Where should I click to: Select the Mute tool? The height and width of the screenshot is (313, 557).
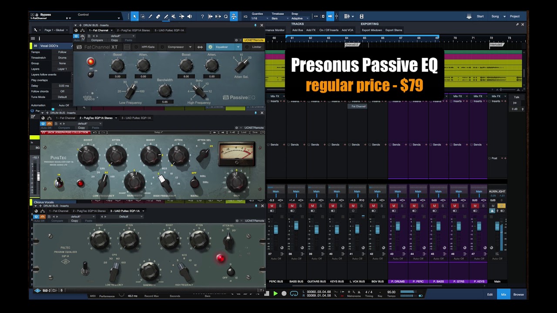[x=174, y=17]
